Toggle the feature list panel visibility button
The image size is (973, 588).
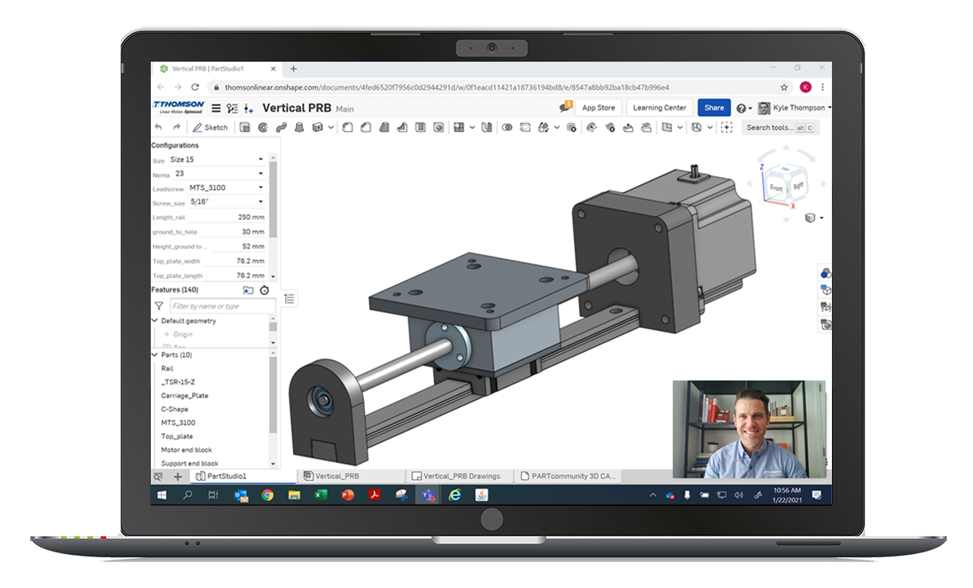[x=289, y=298]
